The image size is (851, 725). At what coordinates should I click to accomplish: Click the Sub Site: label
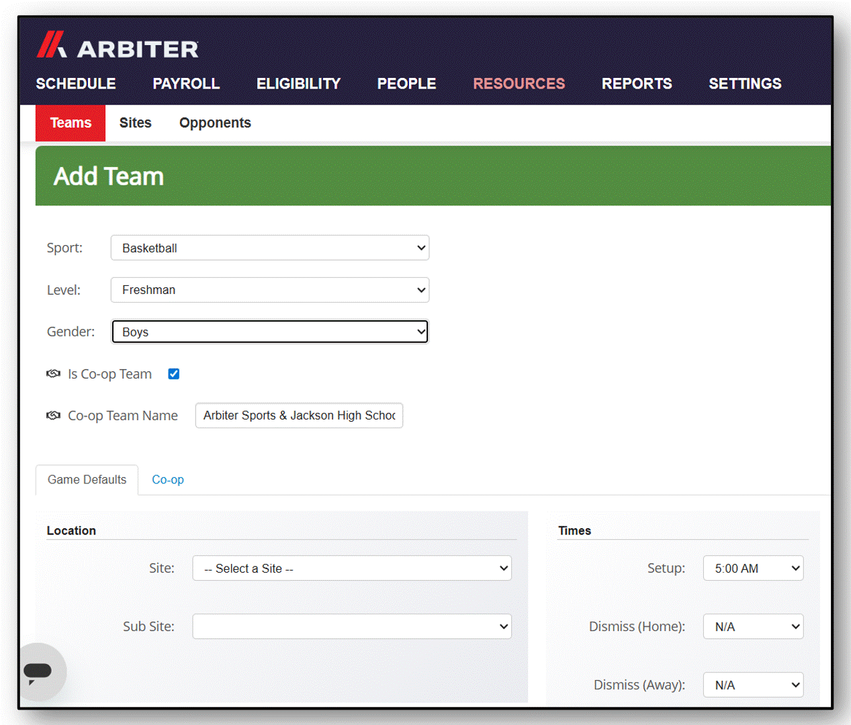148,626
